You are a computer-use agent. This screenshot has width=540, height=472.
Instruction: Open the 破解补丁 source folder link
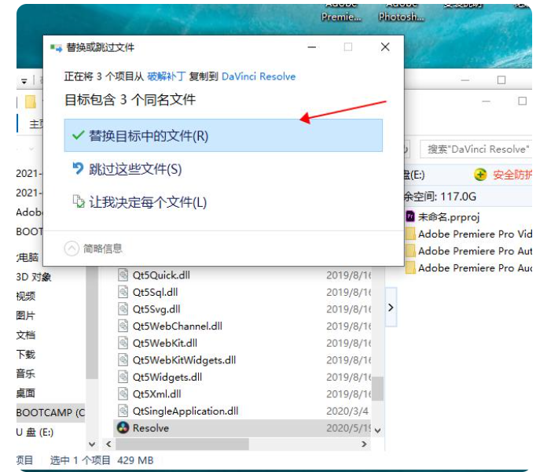tap(165, 76)
